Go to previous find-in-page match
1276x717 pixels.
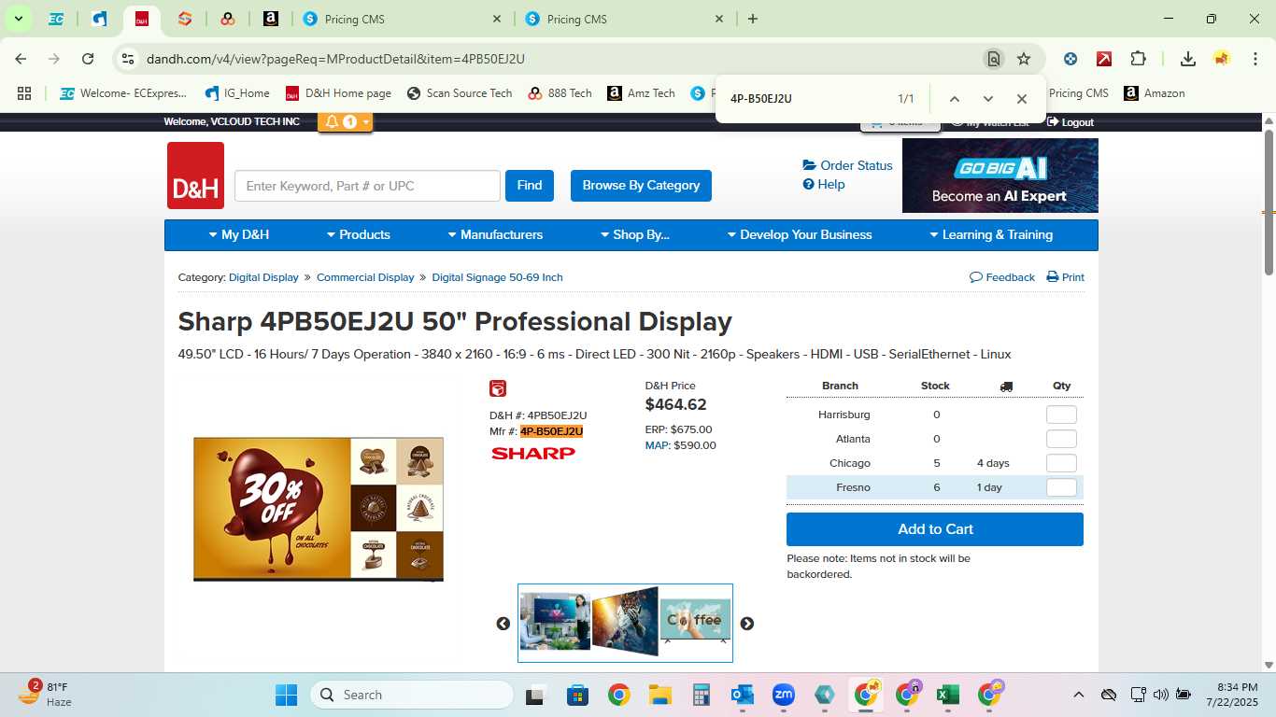[x=954, y=99]
